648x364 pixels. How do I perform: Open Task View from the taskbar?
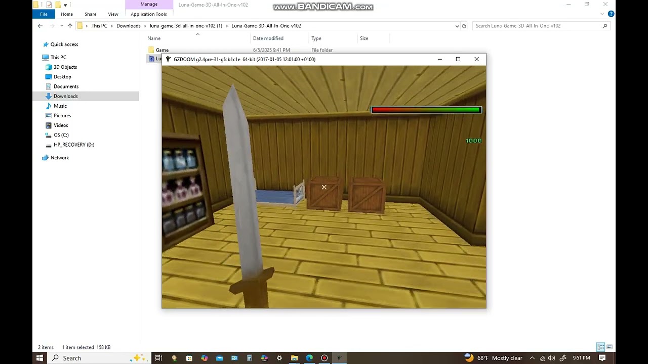[158, 358]
